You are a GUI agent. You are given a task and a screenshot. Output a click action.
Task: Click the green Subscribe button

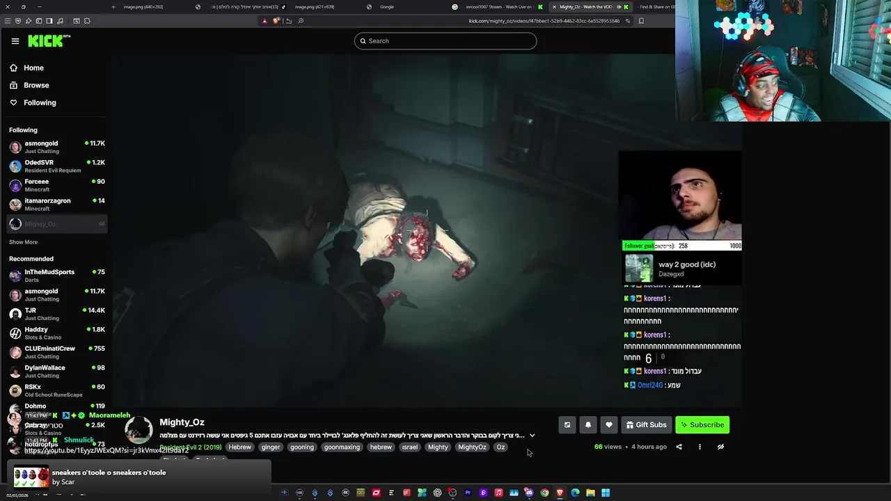pyautogui.click(x=702, y=424)
